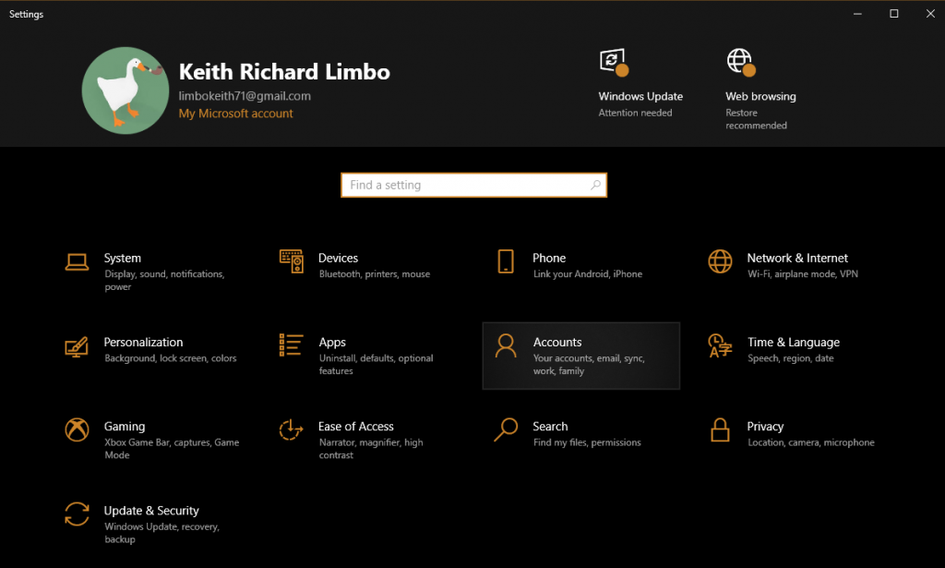The height and width of the screenshot is (568, 945).
Task: Click the Update & Security heading
Action: coord(151,511)
